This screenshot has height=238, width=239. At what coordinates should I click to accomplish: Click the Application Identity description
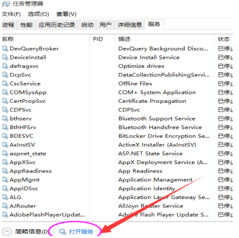147,188
